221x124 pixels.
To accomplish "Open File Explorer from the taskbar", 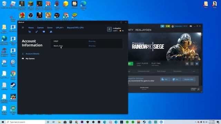I will 59,122.
